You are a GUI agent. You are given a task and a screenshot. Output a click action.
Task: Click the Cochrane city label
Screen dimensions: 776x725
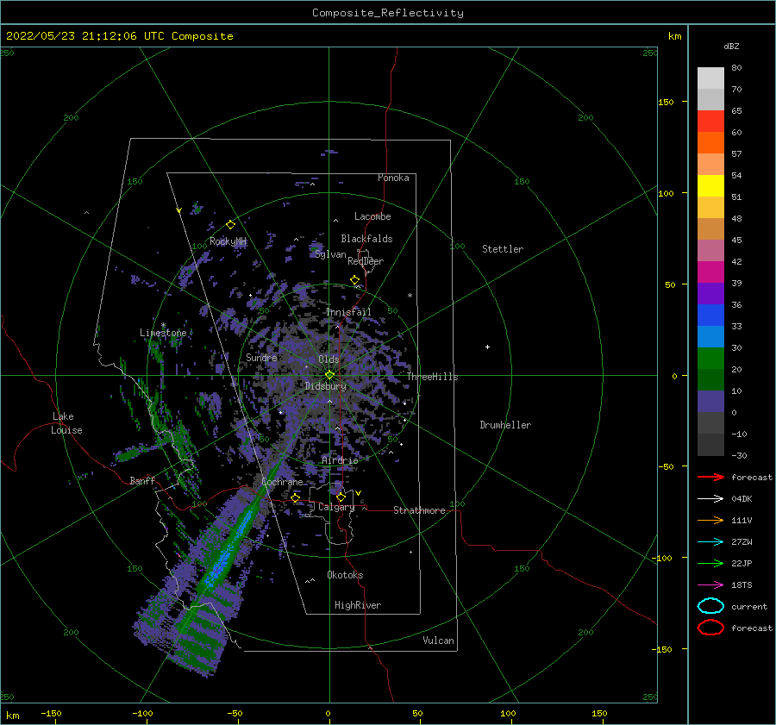(x=282, y=482)
